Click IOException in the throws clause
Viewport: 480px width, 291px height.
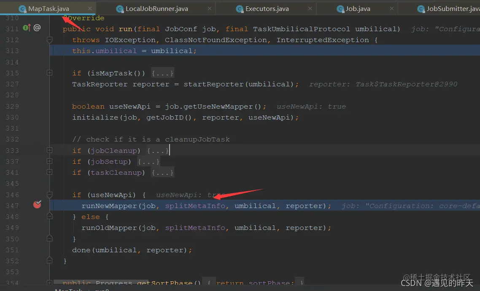pyautogui.click(x=130, y=40)
